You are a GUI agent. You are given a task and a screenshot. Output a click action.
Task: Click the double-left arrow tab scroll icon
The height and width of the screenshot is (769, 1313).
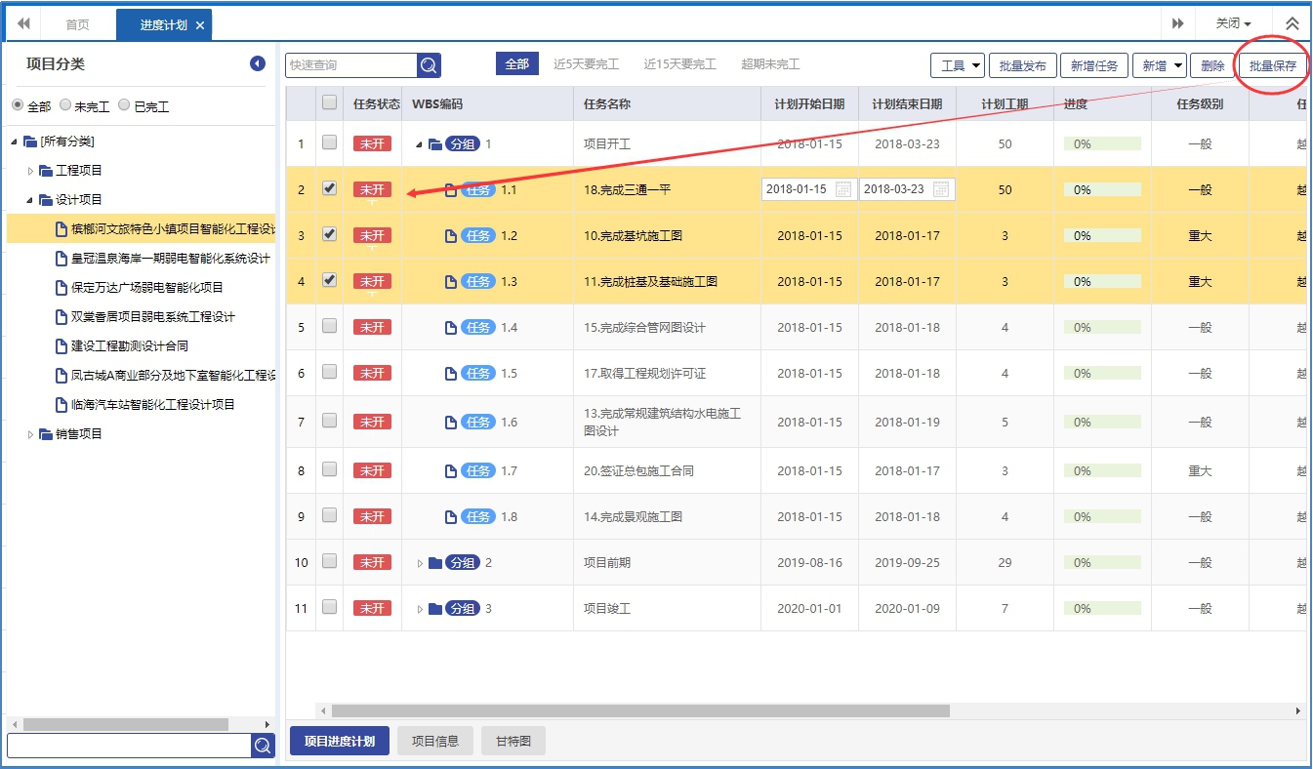click(23, 24)
